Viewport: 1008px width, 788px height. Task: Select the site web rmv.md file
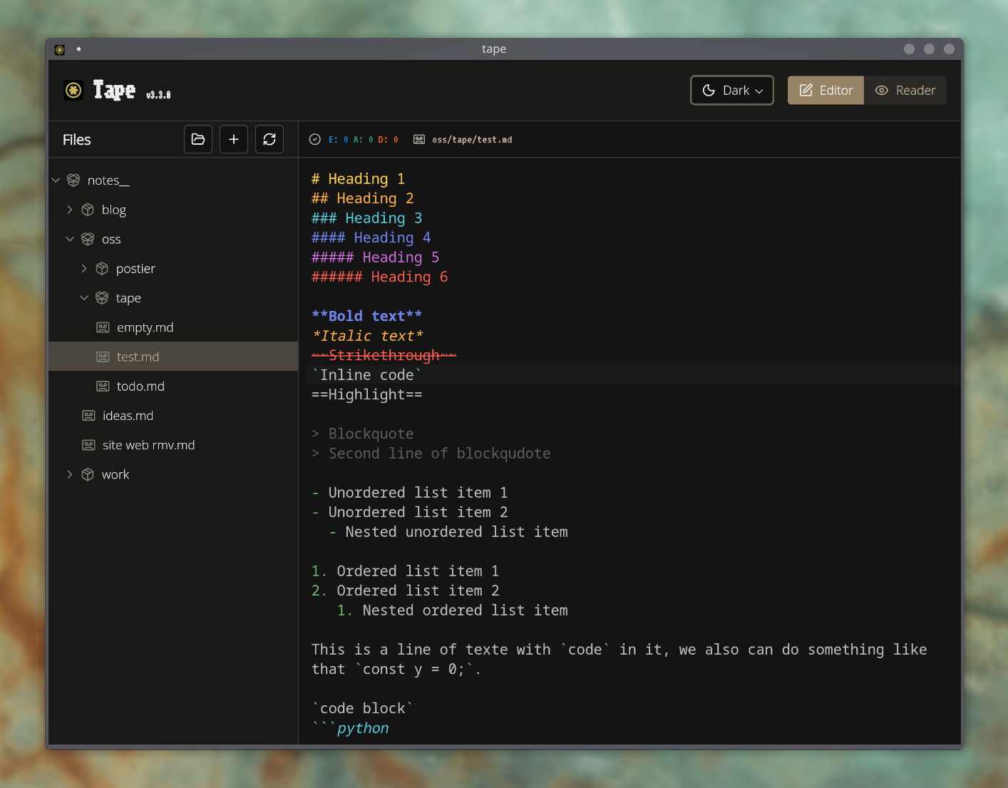pos(148,445)
